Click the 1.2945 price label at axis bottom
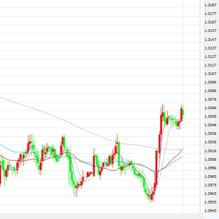This screenshot has width=219, height=219. tap(210, 211)
